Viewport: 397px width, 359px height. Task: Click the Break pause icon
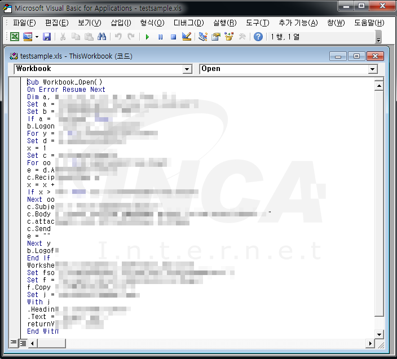pyautogui.click(x=160, y=37)
